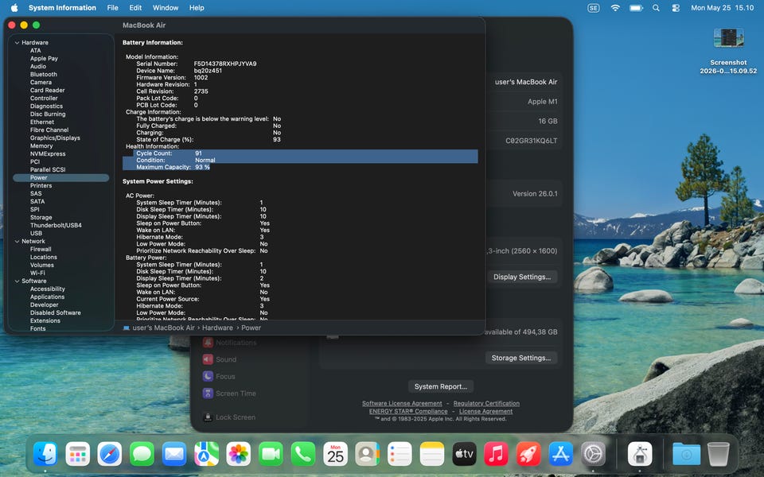Screen dimensions: 764x477
Task: Open the Help menu
Action: [197, 8]
